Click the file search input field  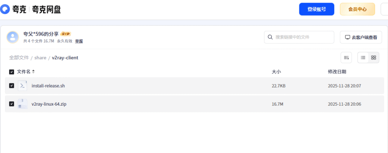[301, 37]
